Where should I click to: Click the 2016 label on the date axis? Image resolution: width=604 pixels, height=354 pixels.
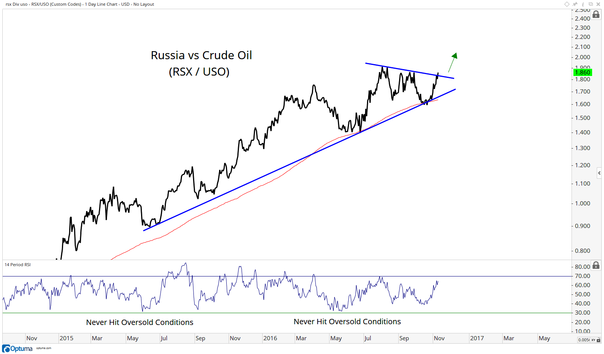click(x=270, y=338)
